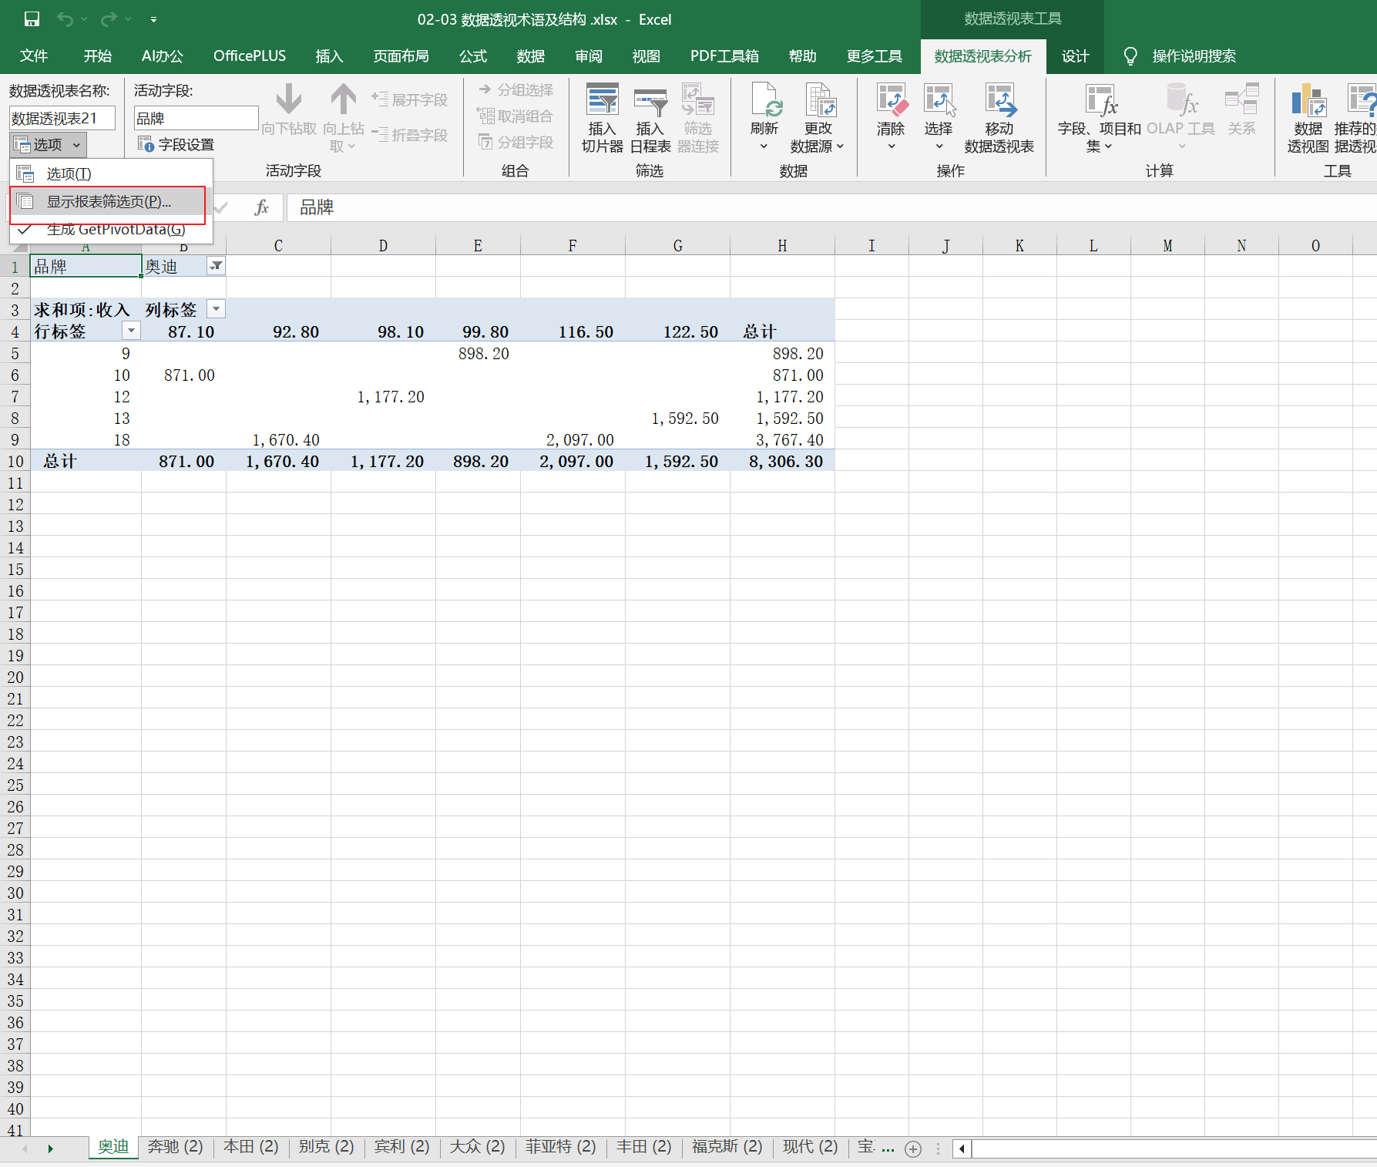Open the 选项 dropdown button

48,144
